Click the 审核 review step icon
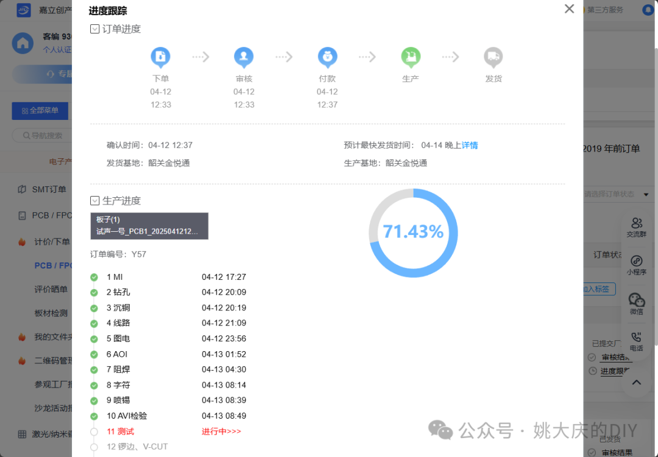Screen dimensions: 658x457 [x=244, y=57]
